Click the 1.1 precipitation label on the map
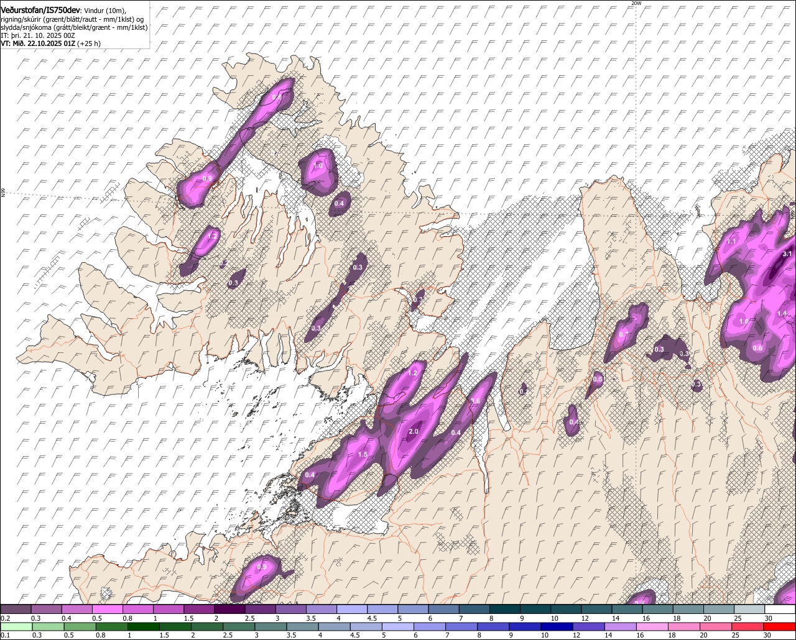Viewport: 796px width, 640px height. 731,241
